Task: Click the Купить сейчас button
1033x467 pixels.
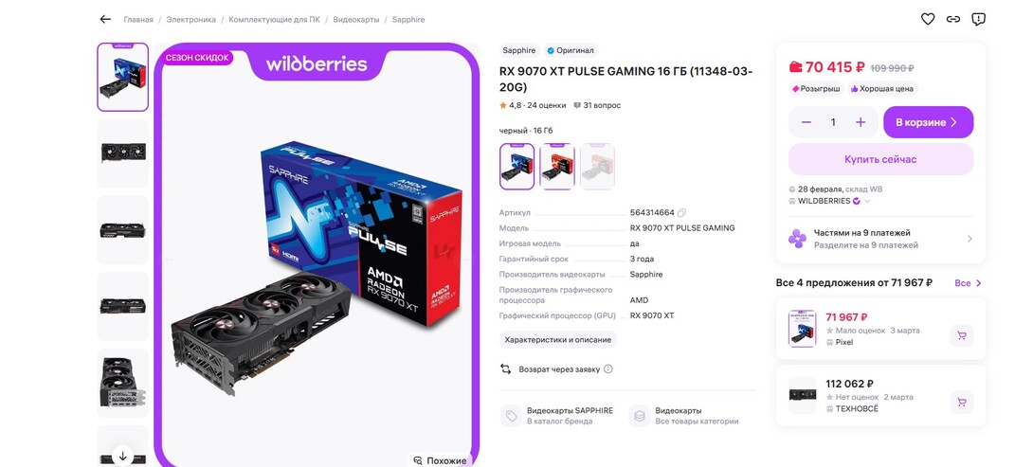Action: pos(880,159)
